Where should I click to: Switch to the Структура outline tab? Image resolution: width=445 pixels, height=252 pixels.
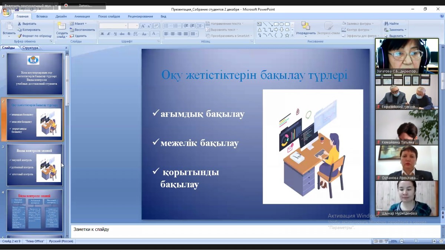click(x=30, y=48)
